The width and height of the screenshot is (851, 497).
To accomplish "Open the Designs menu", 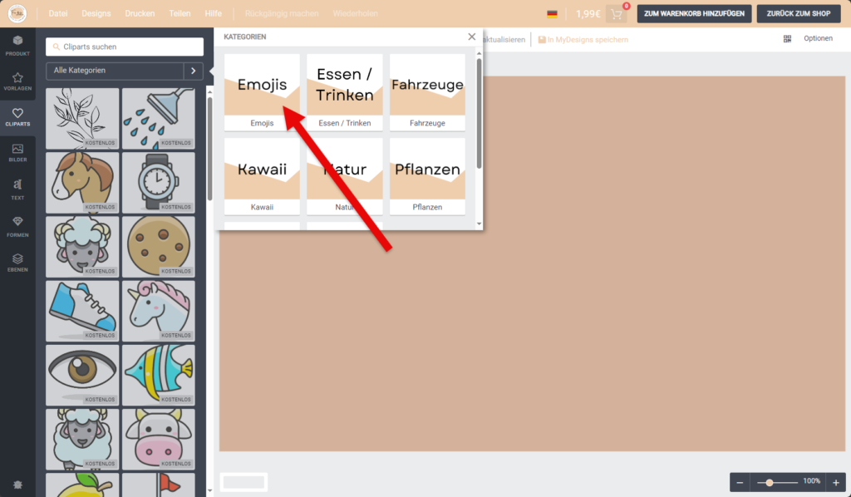I will click(x=96, y=14).
